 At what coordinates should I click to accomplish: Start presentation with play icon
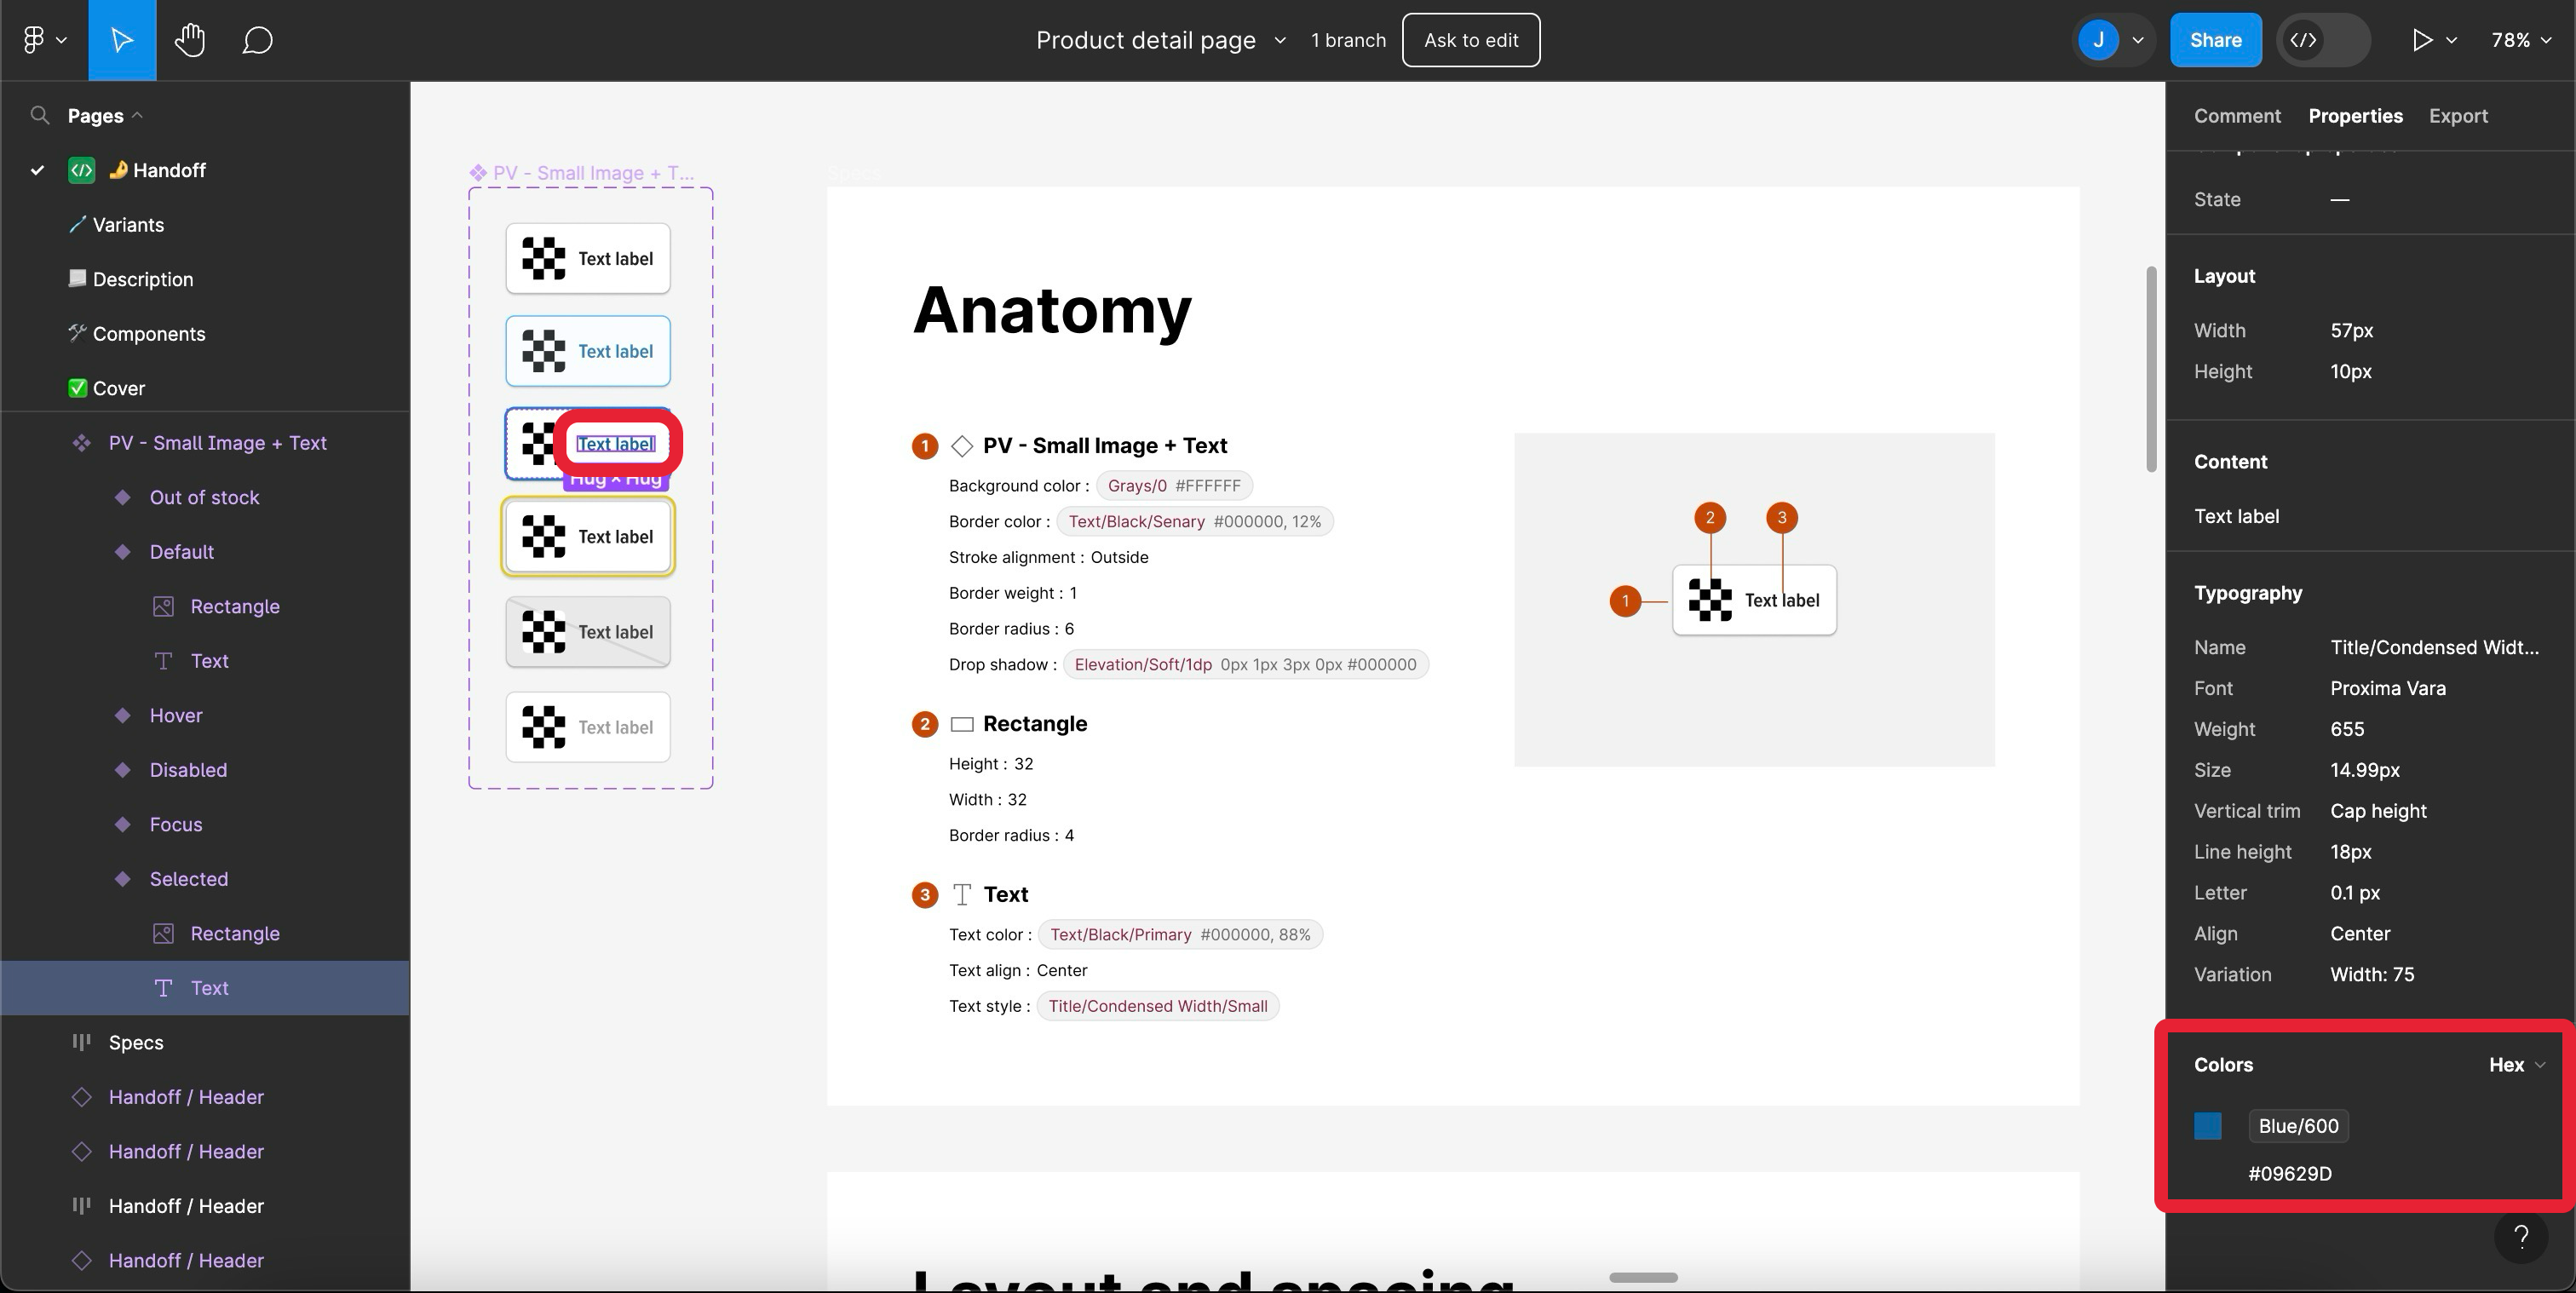[2421, 40]
